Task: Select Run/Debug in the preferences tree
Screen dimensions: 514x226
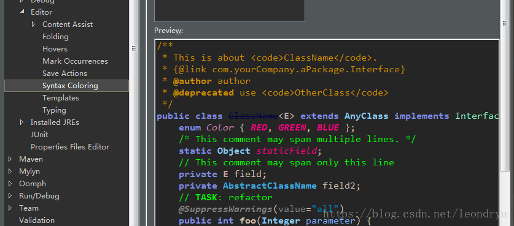Action: 39,196
